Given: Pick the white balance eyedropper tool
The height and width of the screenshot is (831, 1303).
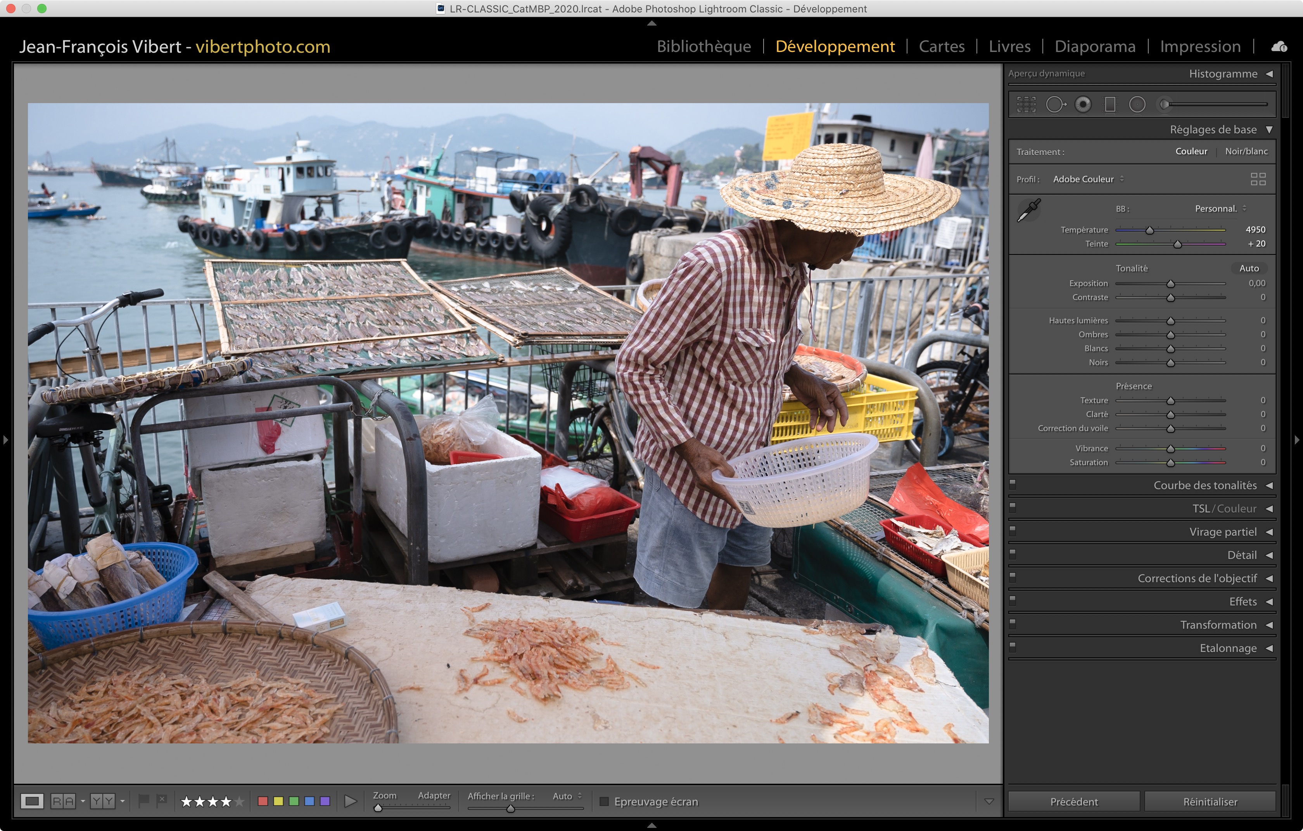Looking at the screenshot, I should pos(1029,210).
